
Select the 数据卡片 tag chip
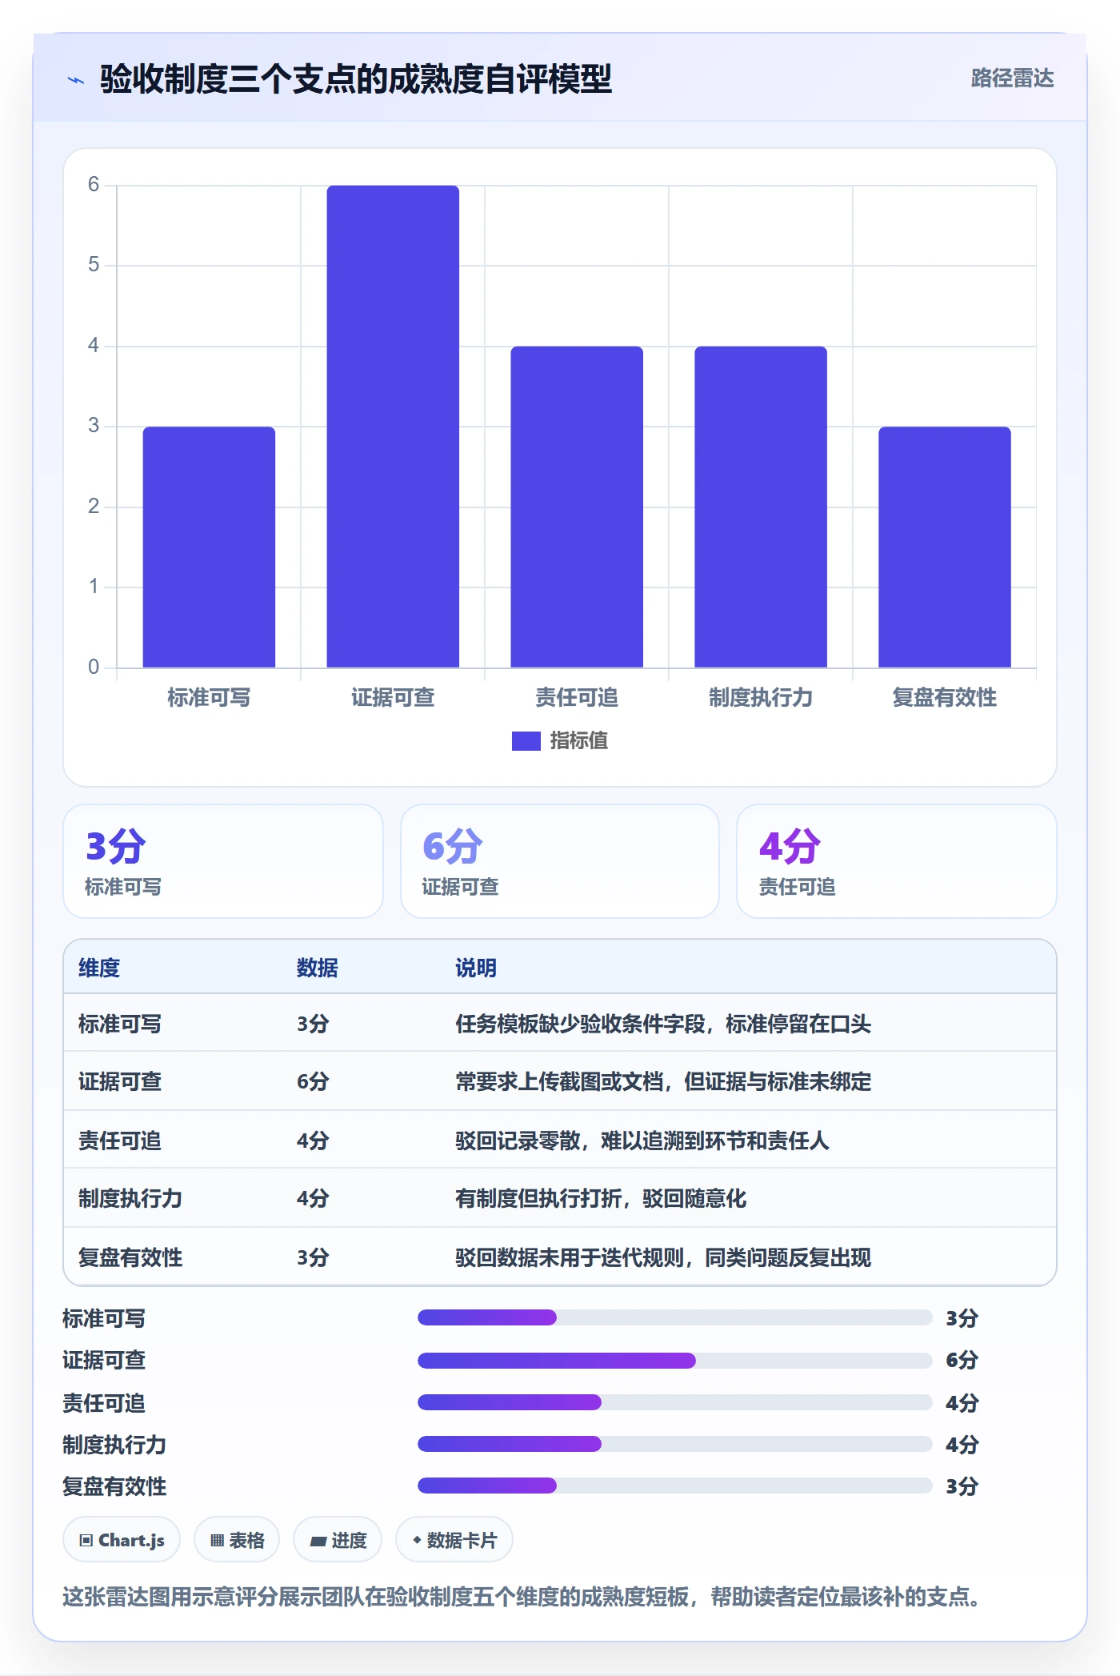point(454,1540)
